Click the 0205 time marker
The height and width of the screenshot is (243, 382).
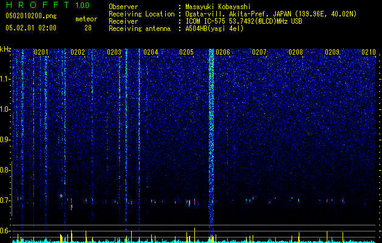(186, 52)
